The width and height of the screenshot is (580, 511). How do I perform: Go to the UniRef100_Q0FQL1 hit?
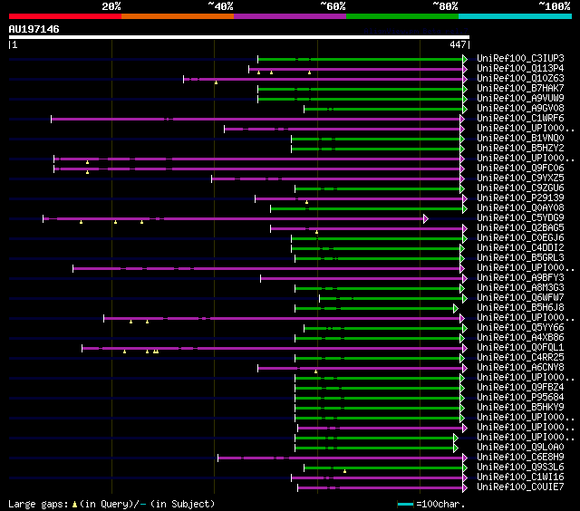click(x=520, y=348)
